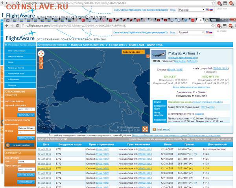This screenshot has height=188, width=236.
Task: Click the 'график' speed graph link
Action: click(x=199, y=114)
